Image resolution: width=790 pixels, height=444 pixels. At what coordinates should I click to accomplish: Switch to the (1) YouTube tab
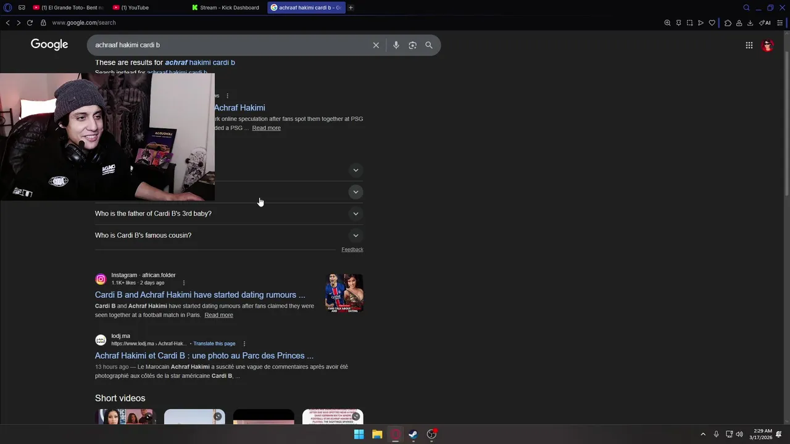148,7
